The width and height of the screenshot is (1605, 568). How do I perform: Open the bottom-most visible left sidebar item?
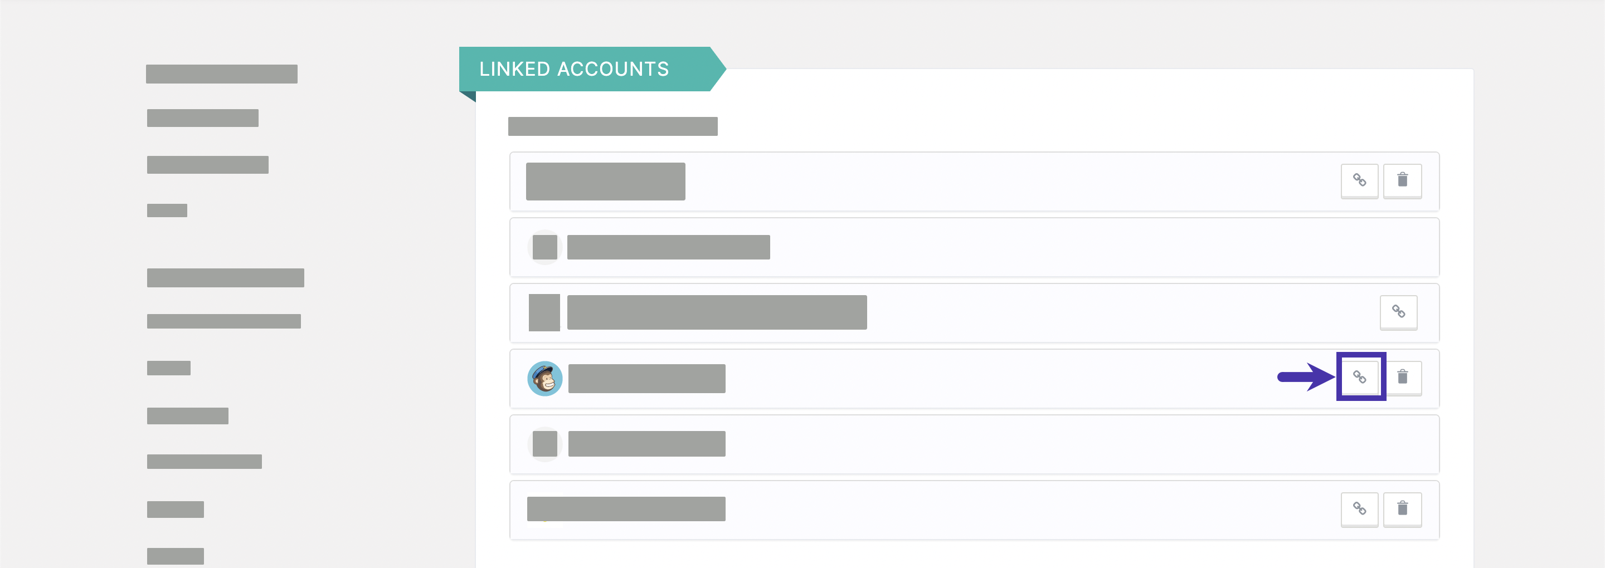click(x=176, y=556)
